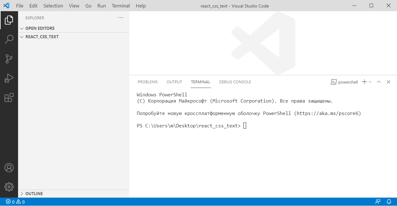The width and height of the screenshot is (397, 206).
Task: Open the Extensions view icon
Action: click(9, 98)
